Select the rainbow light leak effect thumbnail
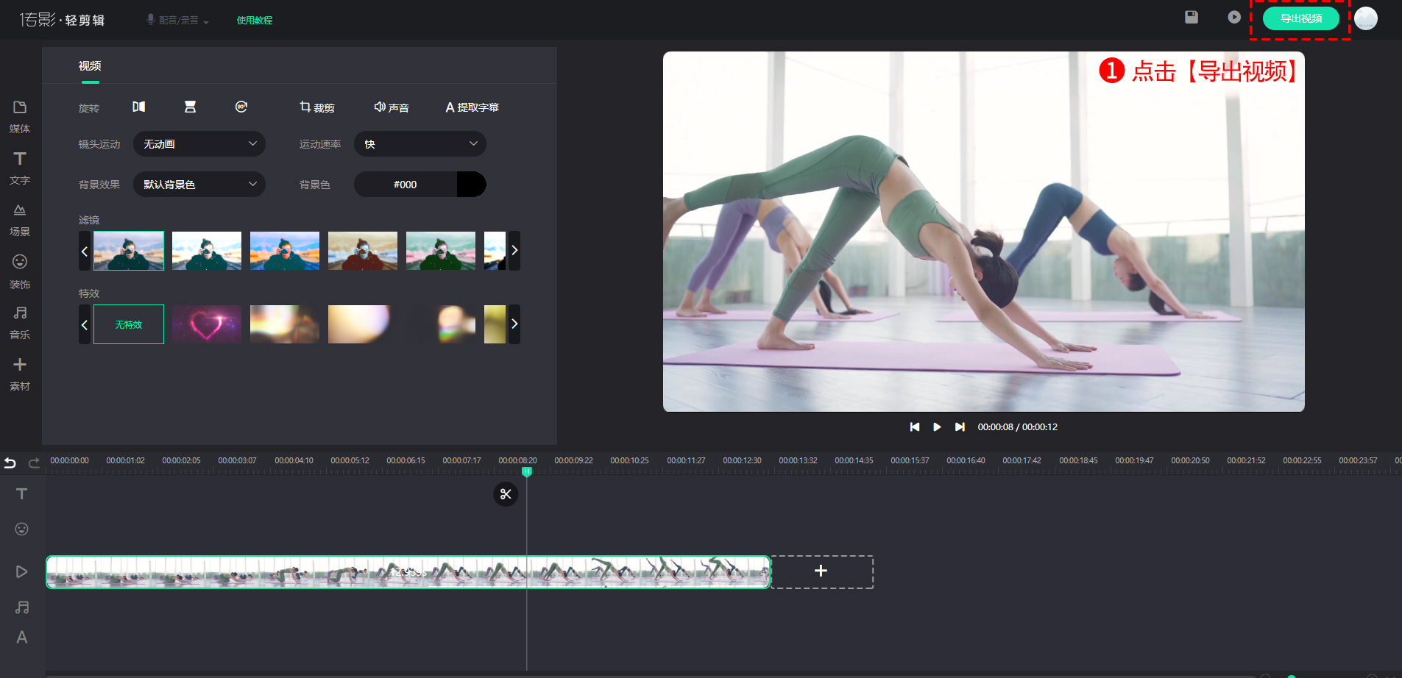Viewport: 1402px width, 678px height. point(441,324)
